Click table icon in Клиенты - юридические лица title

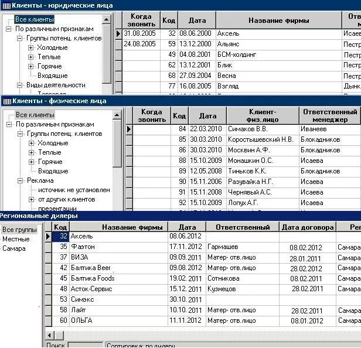click(x=6, y=6)
